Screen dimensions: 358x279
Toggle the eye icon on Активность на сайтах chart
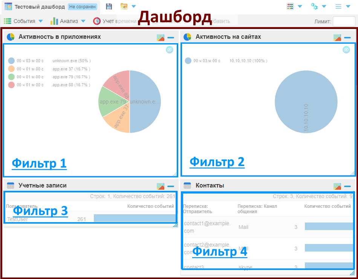point(346,49)
